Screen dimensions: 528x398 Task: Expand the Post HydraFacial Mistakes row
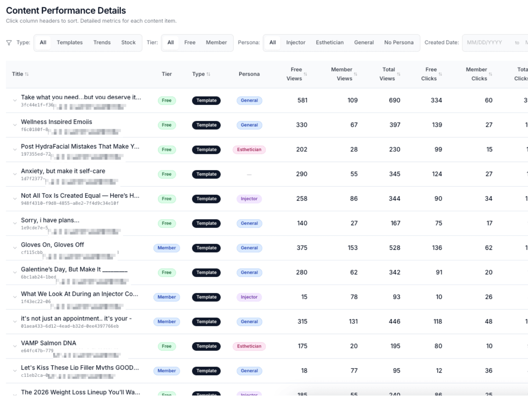point(15,150)
